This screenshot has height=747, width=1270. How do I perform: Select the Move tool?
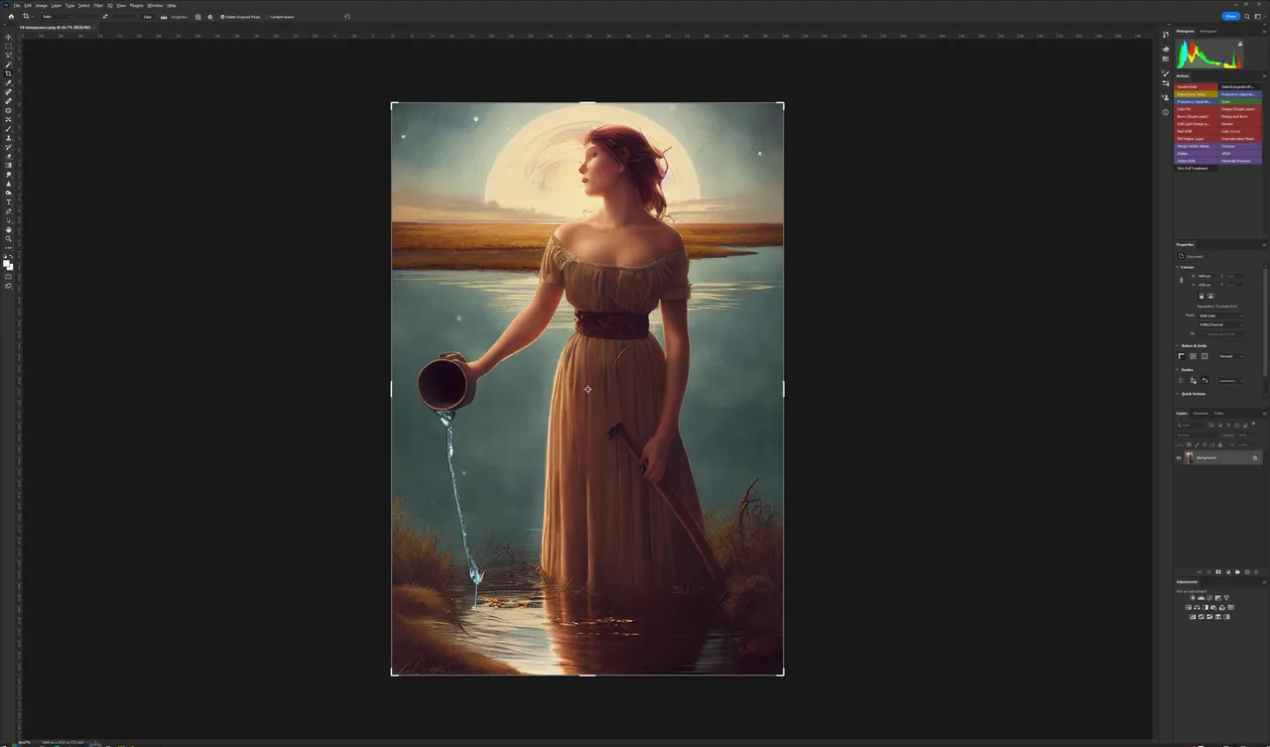coord(9,37)
